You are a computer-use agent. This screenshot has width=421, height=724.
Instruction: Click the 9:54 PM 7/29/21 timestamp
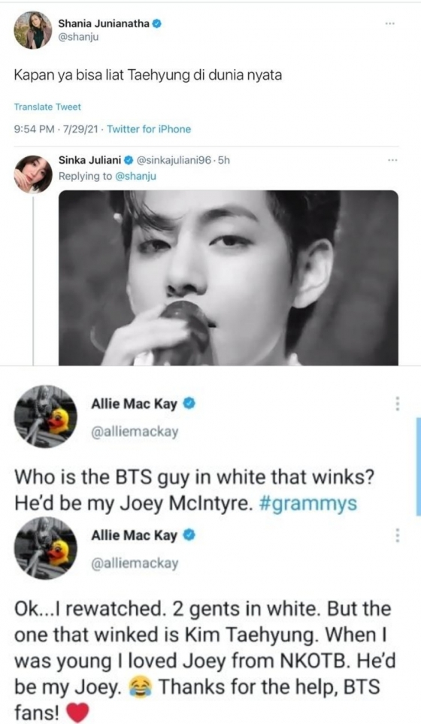(x=56, y=129)
